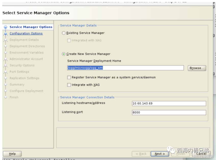Open the Configuration Options step link
The width and height of the screenshot is (216, 160).
[26, 33]
